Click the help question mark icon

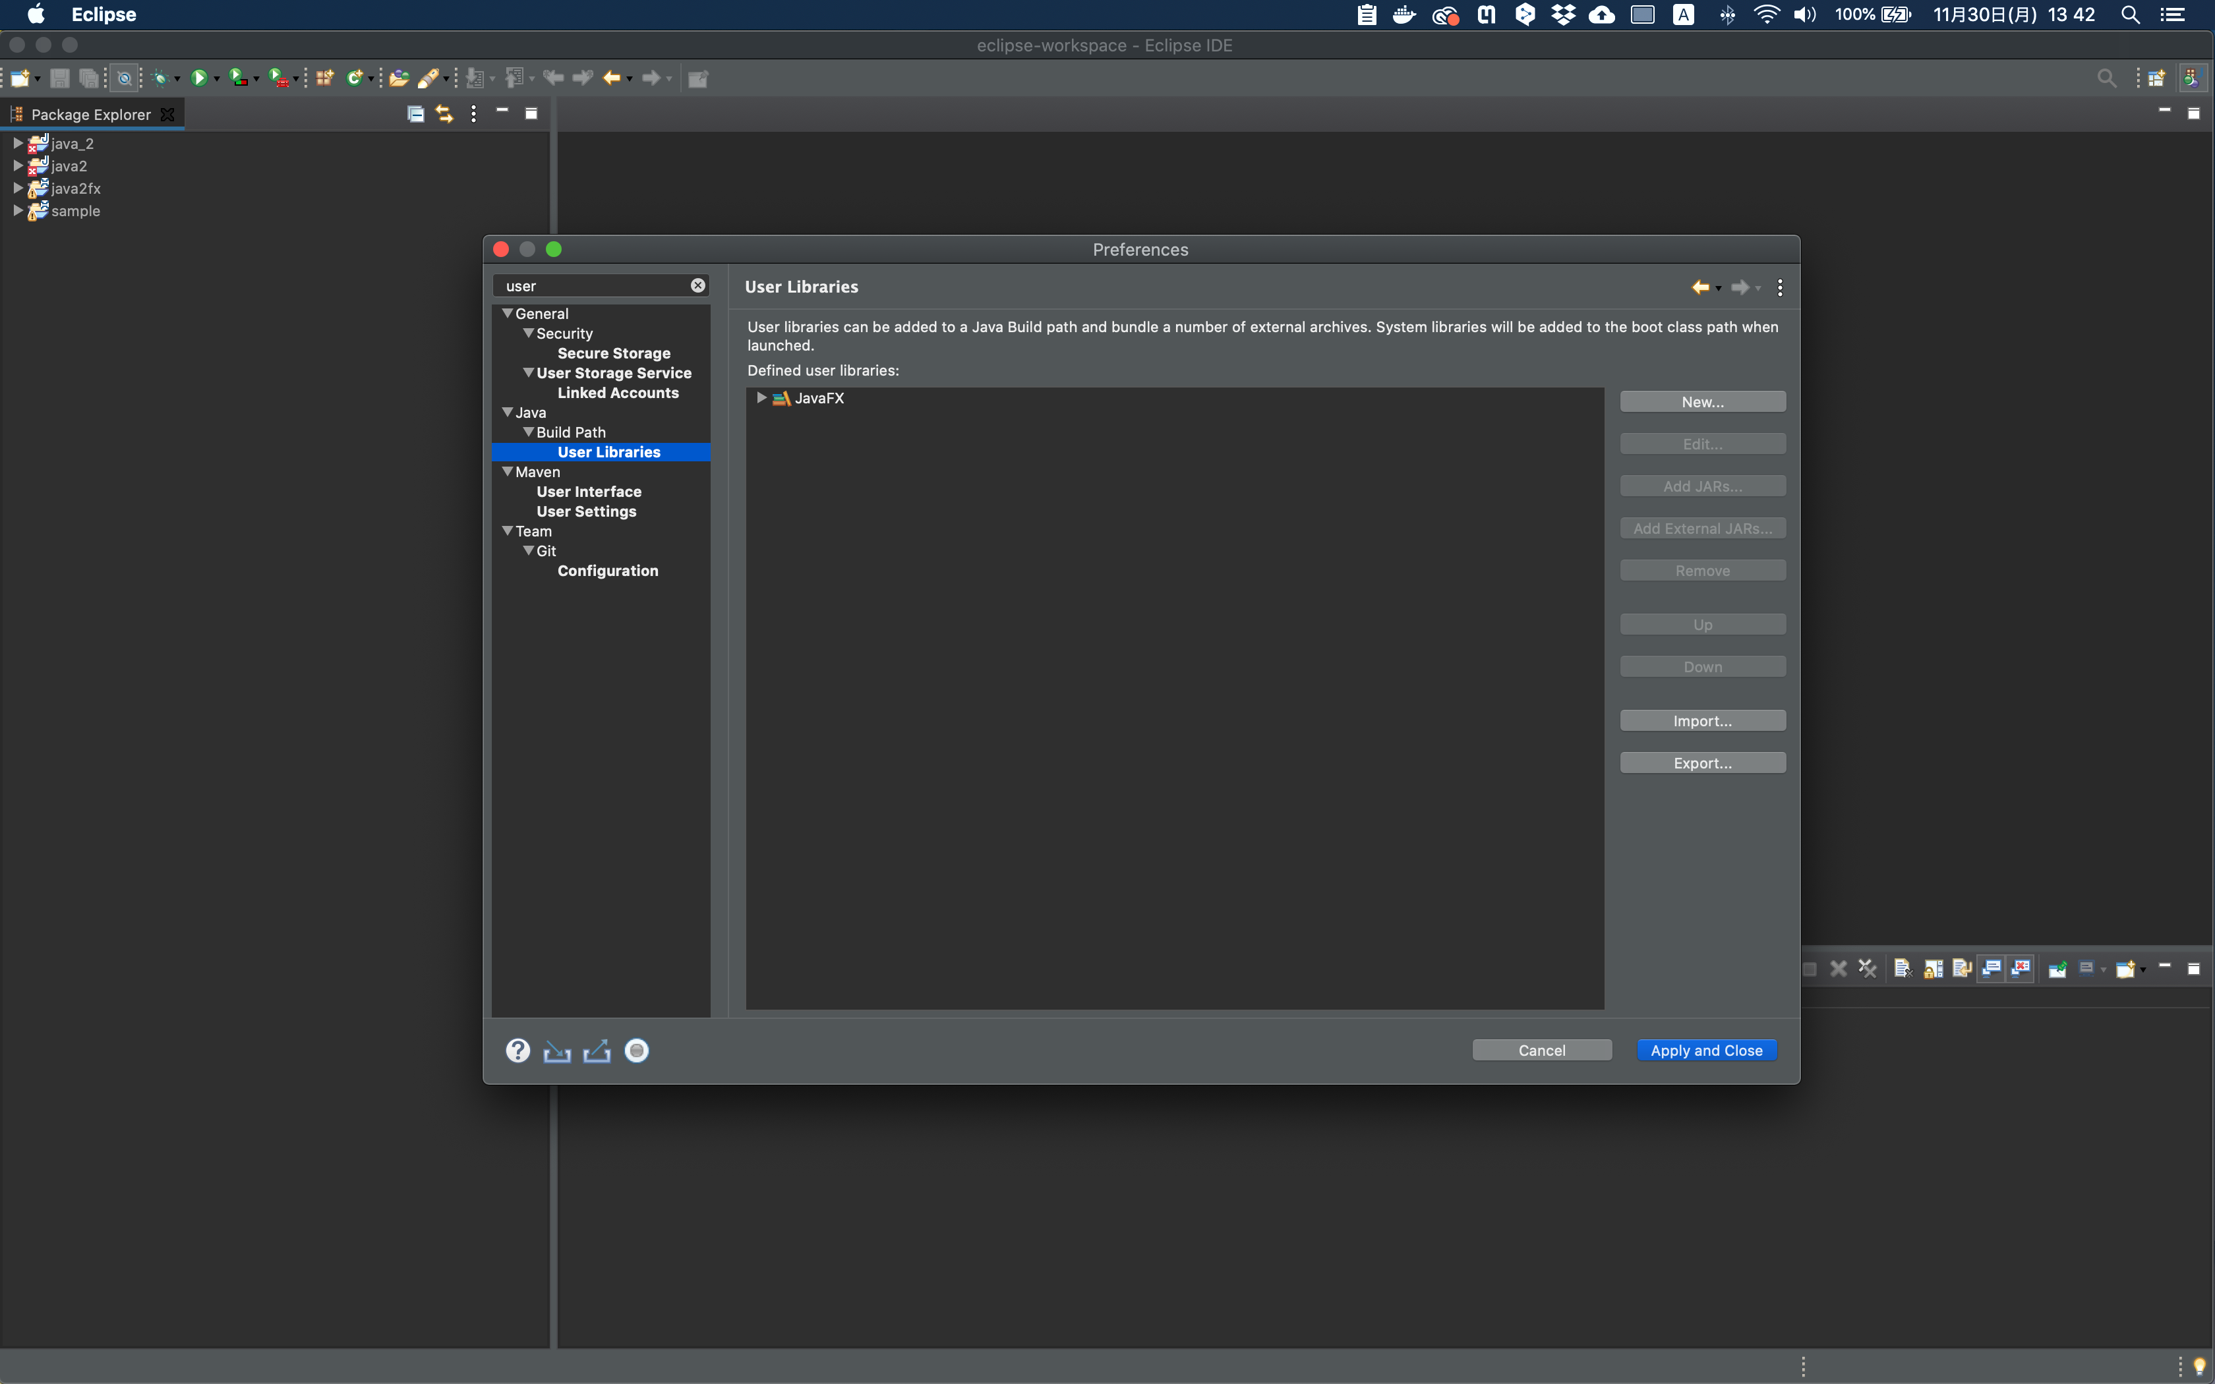click(518, 1050)
